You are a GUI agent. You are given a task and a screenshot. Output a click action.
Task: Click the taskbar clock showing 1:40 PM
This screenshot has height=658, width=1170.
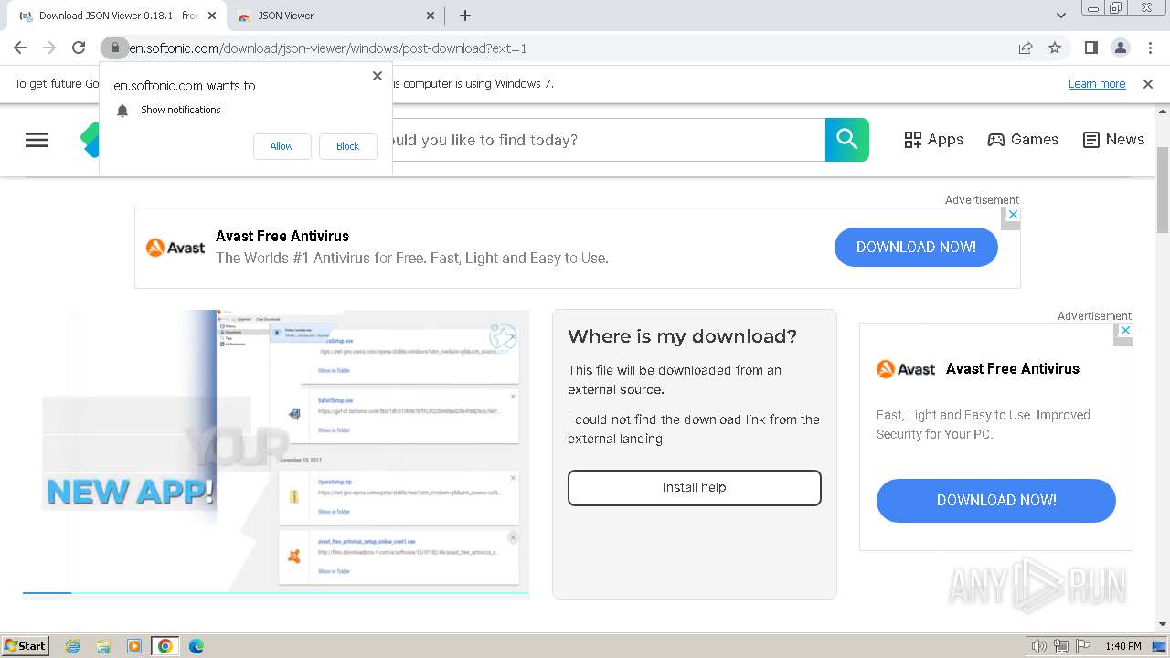point(1122,646)
